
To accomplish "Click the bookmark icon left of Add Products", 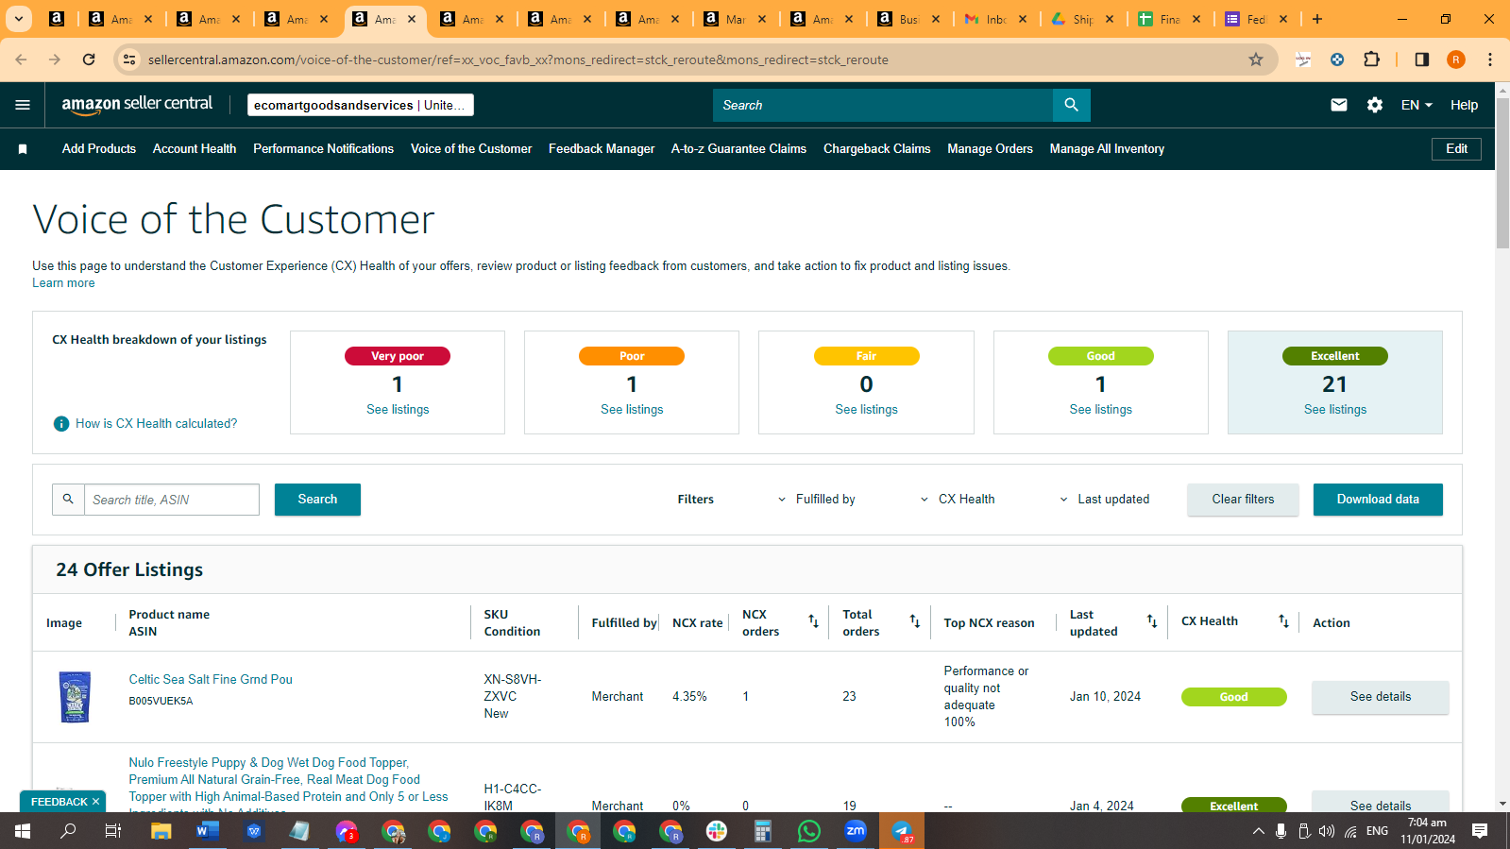I will [x=23, y=149].
